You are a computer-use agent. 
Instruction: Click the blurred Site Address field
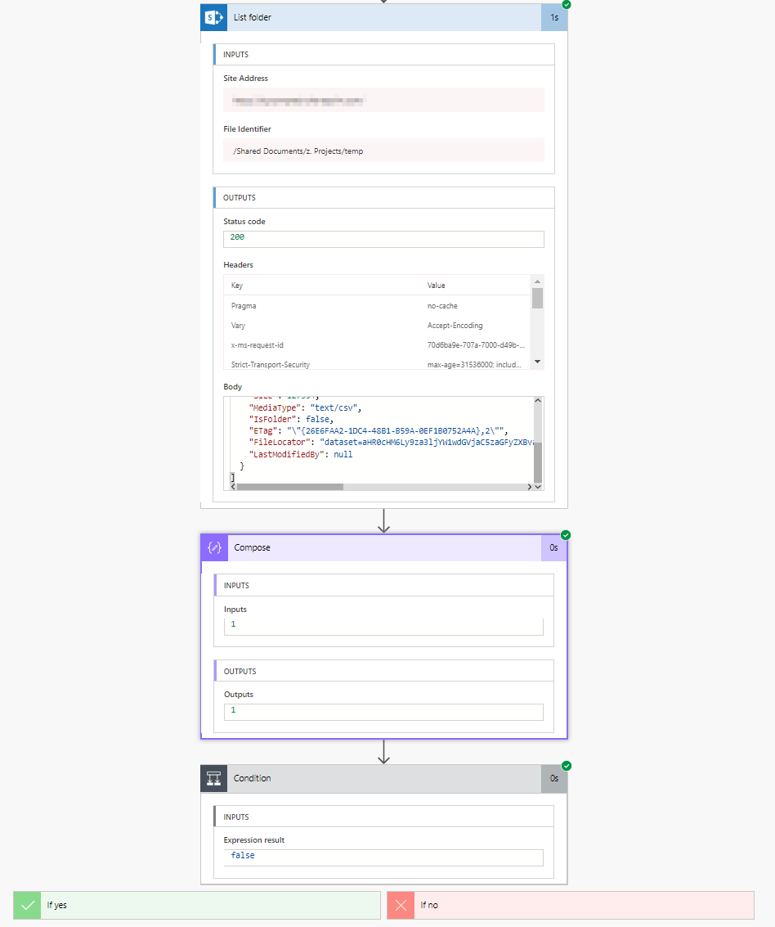click(384, 100)
